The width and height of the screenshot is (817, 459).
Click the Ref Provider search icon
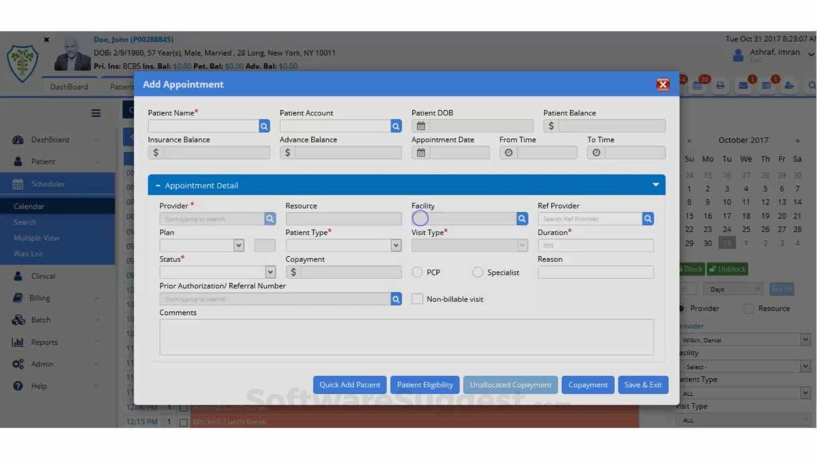point(648,219)
